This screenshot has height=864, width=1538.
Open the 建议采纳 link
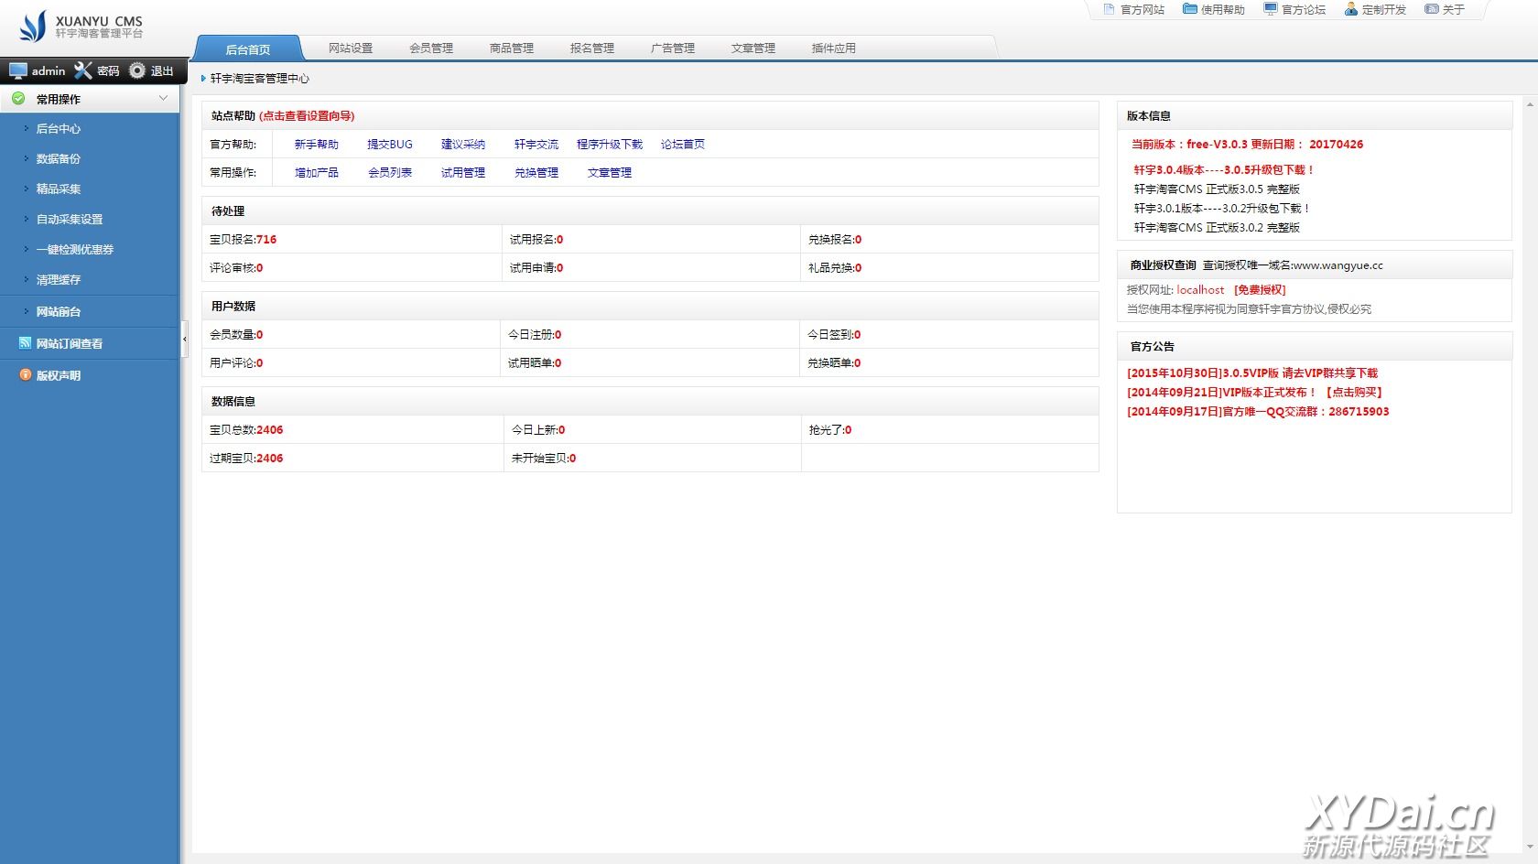463,145
